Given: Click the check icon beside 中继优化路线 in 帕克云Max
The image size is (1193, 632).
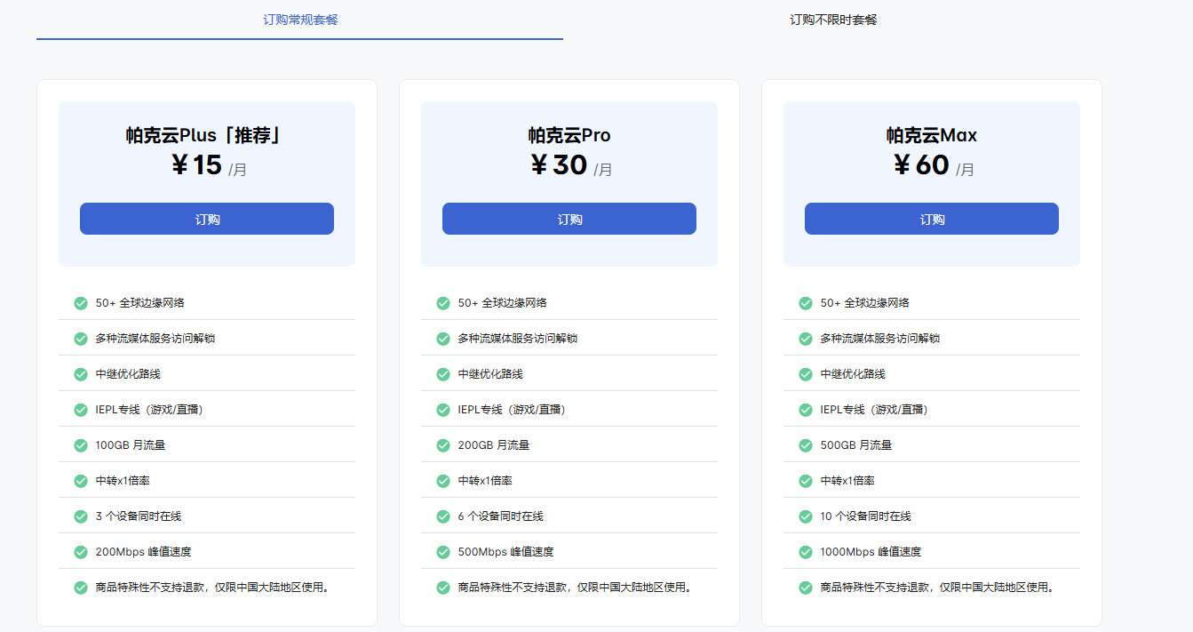Looking at the screenshot, I should [805, 373].
